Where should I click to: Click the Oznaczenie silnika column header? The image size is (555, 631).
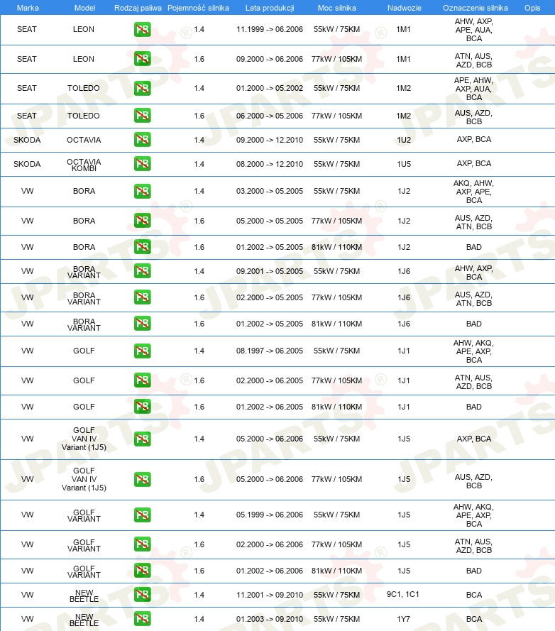pyautogui.click(x=476, y=8)
